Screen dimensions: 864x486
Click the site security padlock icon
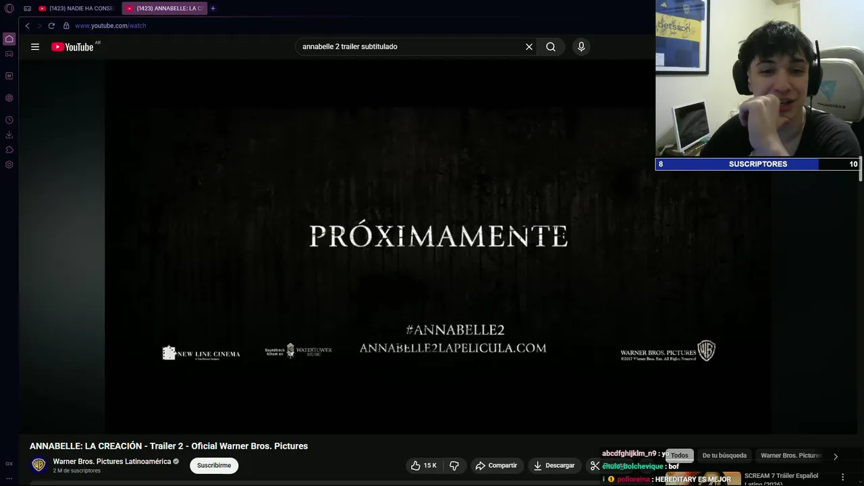pyautogui.click(x=66, y=26)
